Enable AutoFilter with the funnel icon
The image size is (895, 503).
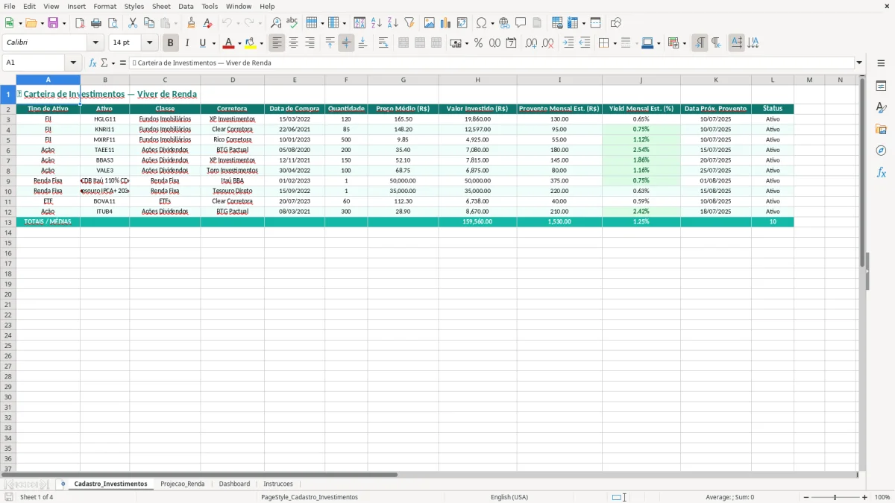point(409,23)
